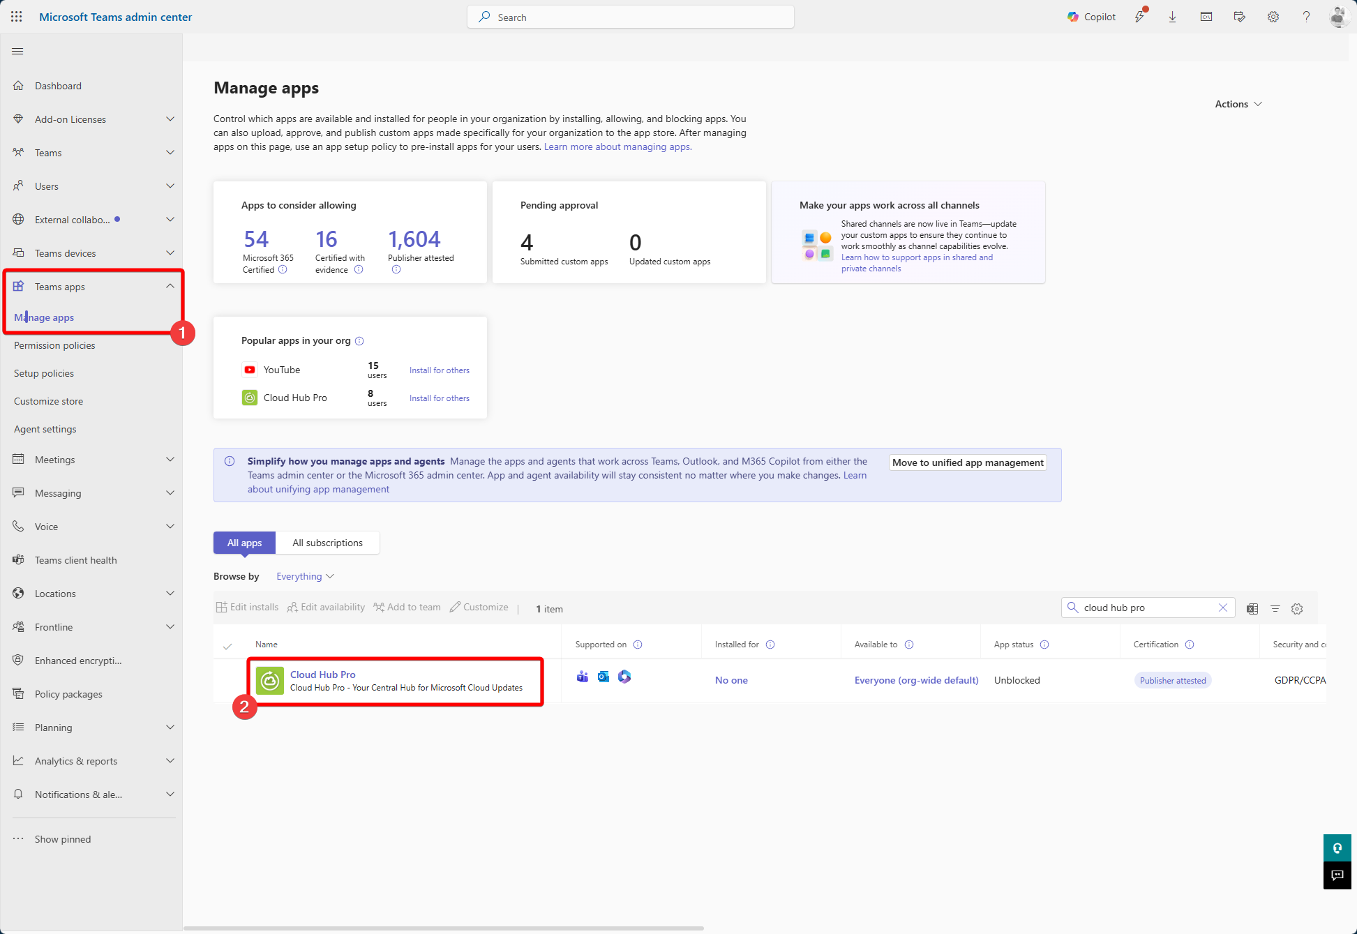Screen dimensions: 1357x934
Task: Toggle the select-all checkmark in table header
Action: point(227,646)
